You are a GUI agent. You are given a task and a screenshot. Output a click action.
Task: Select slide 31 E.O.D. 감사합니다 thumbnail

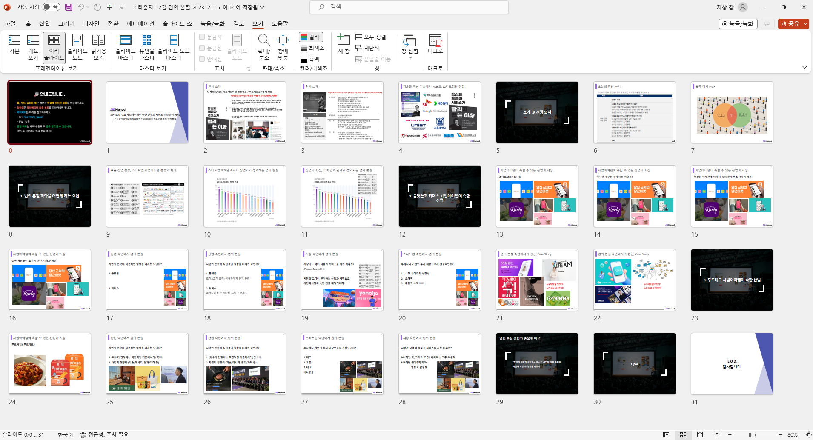(732, 364)
